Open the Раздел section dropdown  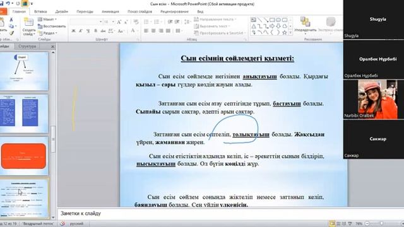click(x=48, y=33)
